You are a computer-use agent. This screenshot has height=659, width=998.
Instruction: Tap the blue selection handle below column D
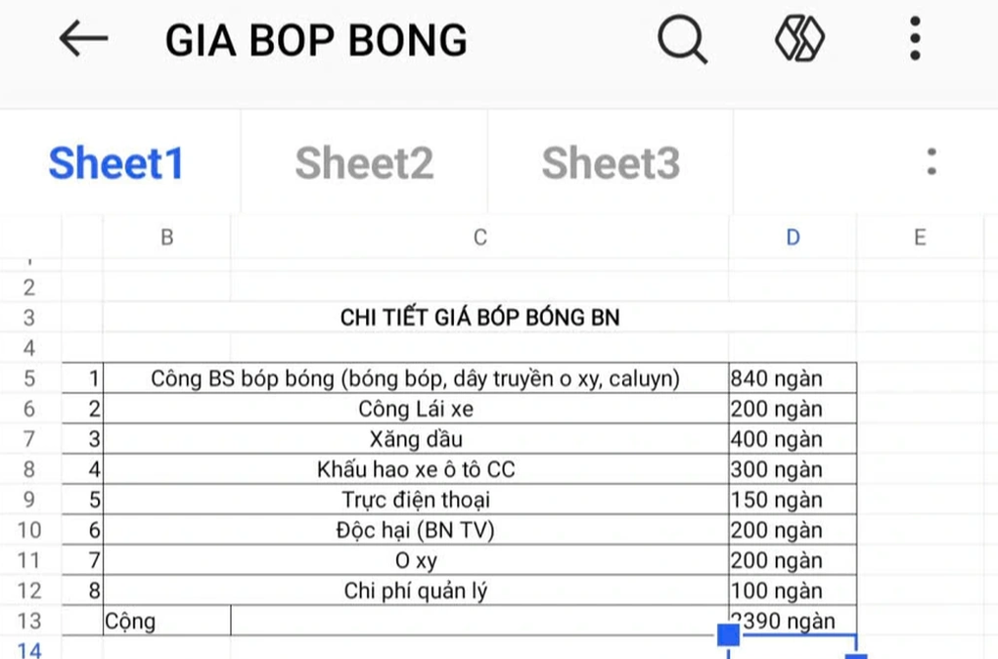tap(729, 637)
